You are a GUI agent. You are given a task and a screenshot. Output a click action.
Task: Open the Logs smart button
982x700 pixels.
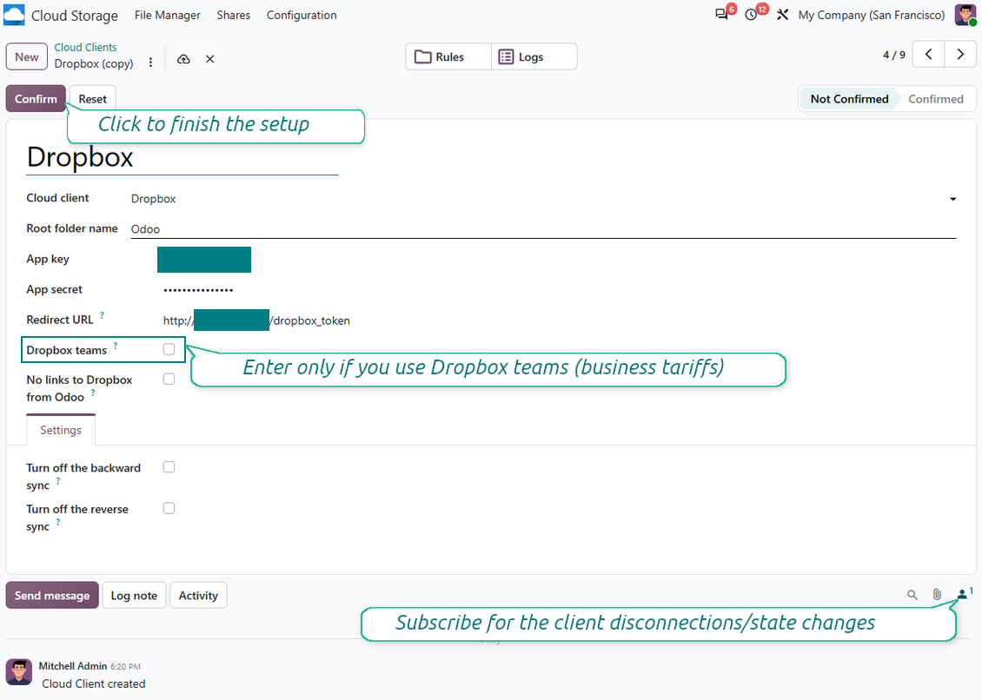(x=534, y=57)
